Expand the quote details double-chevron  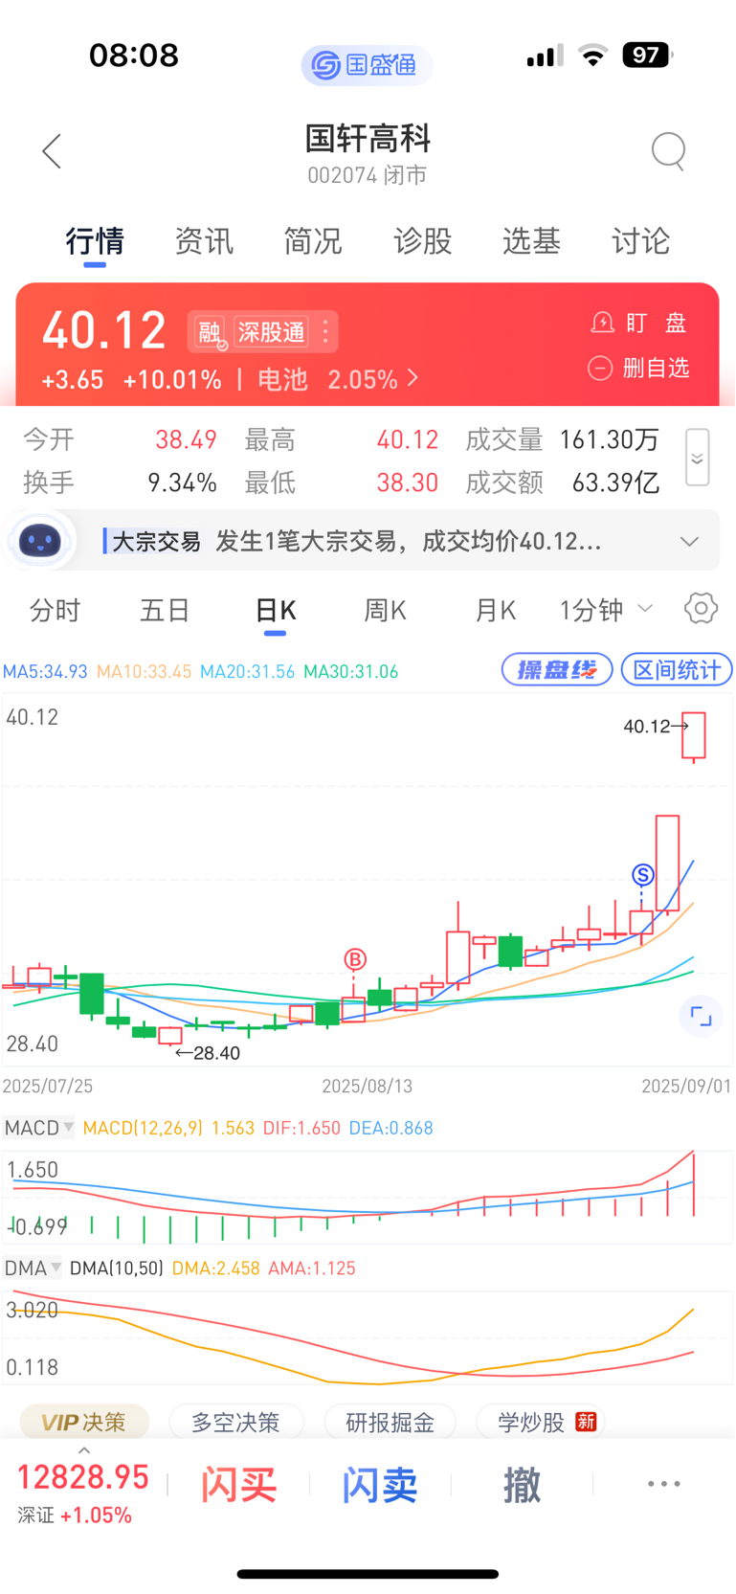coord(697,459)
